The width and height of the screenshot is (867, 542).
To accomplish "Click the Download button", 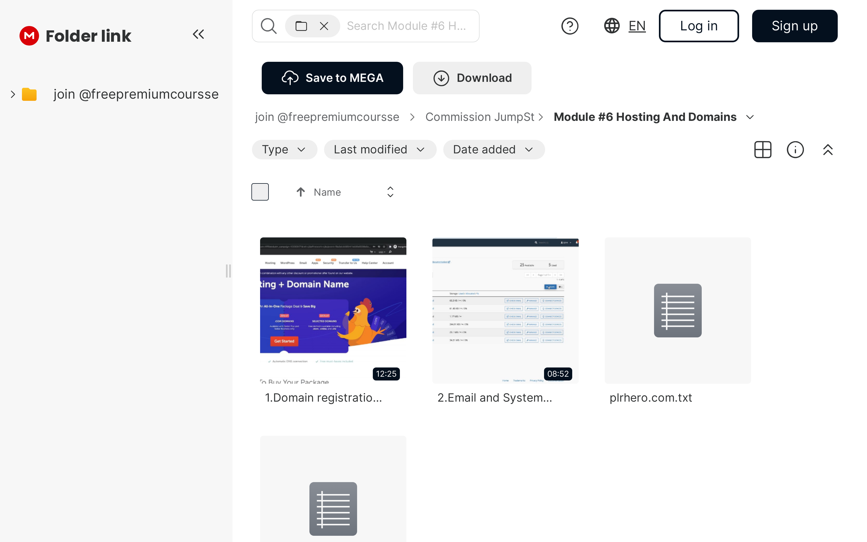I will (472, 78).
